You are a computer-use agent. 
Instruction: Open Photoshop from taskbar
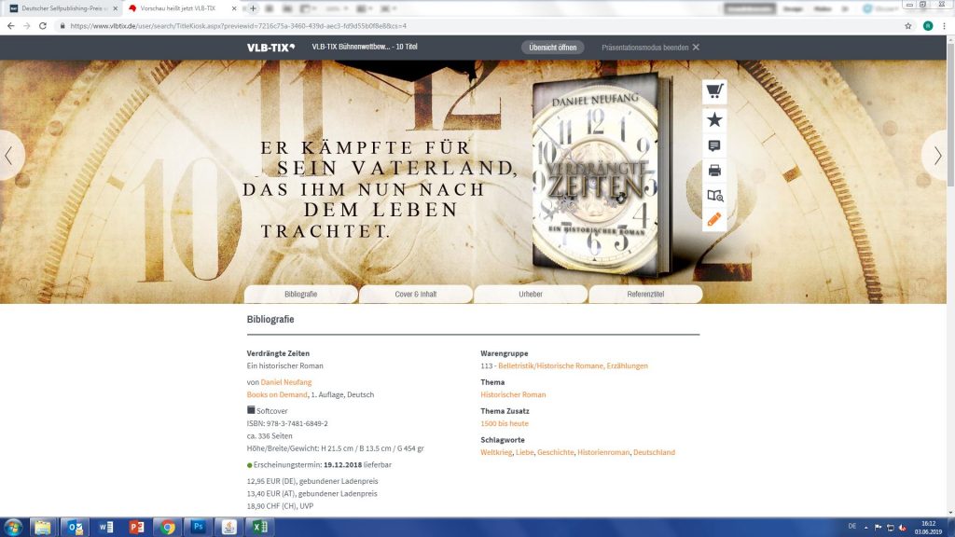coord(199,528)
